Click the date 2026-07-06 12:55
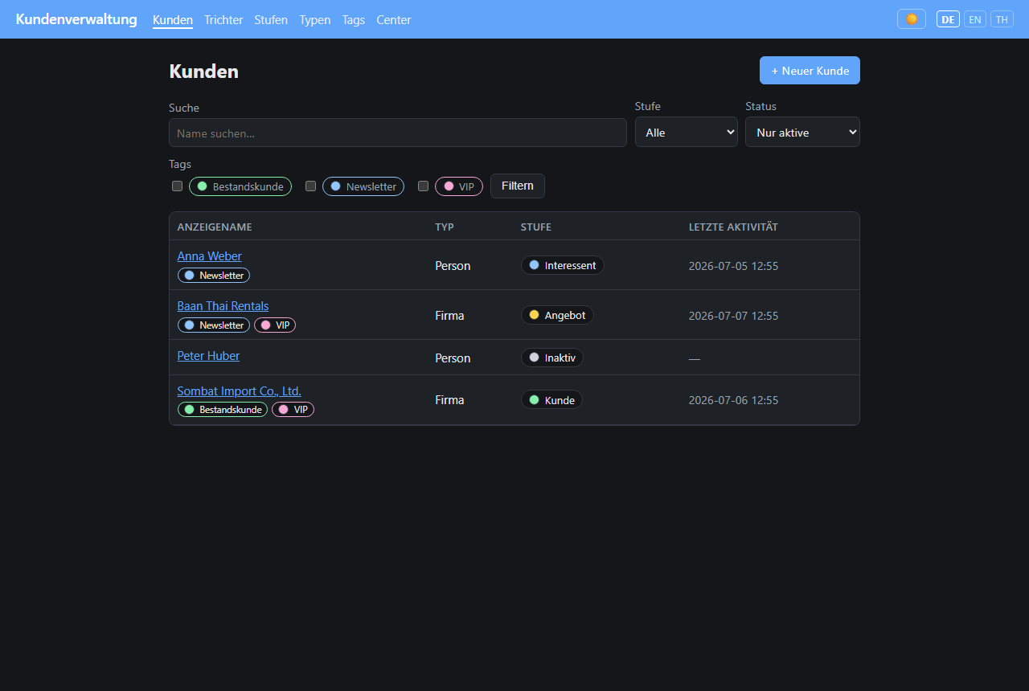The image size is (1029, 691). [733, 400]
